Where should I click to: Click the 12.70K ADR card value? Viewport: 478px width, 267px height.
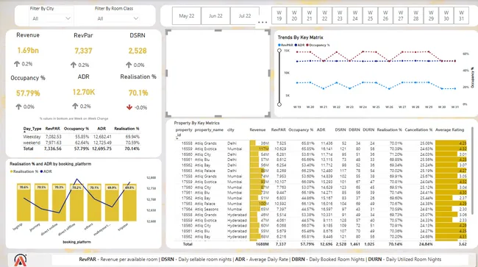point(84,92)
